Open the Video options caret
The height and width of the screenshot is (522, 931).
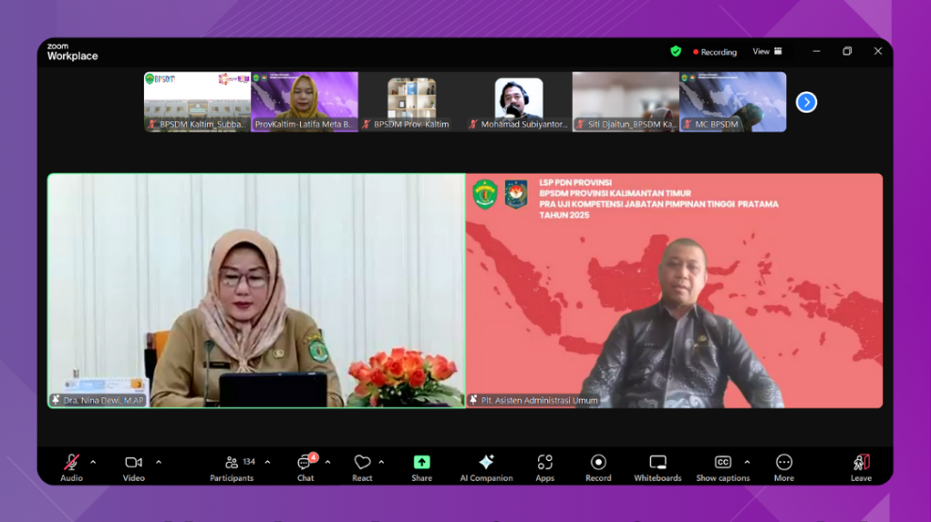point(159,462)
